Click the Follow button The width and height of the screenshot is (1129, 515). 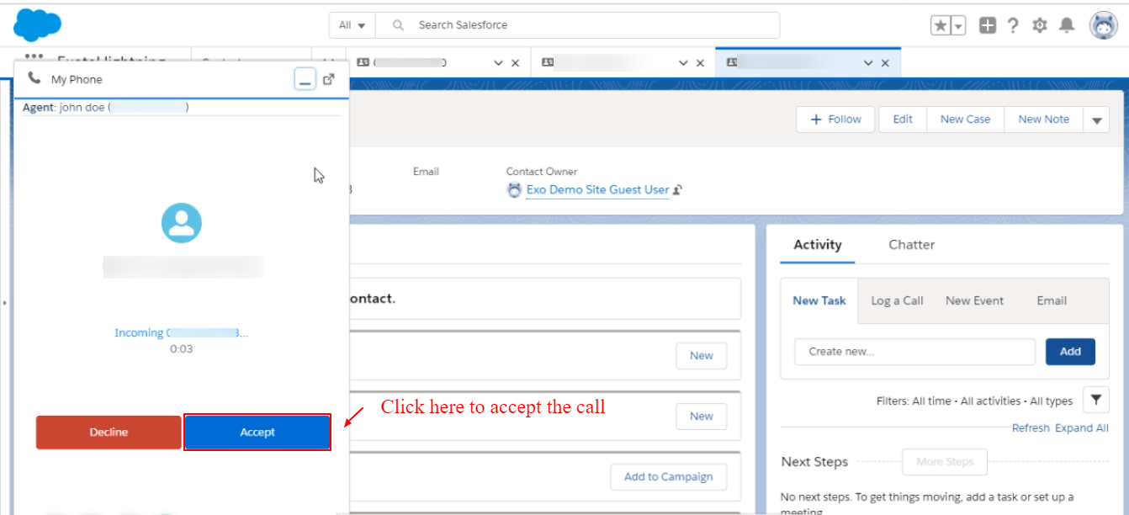pos(835,119)
